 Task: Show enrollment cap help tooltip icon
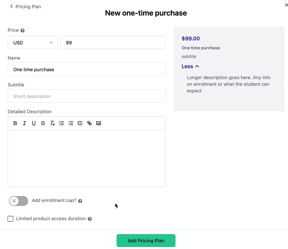(x=80, y=201)
